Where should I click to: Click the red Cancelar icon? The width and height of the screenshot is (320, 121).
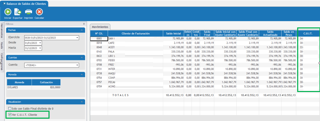click(39, 12)
